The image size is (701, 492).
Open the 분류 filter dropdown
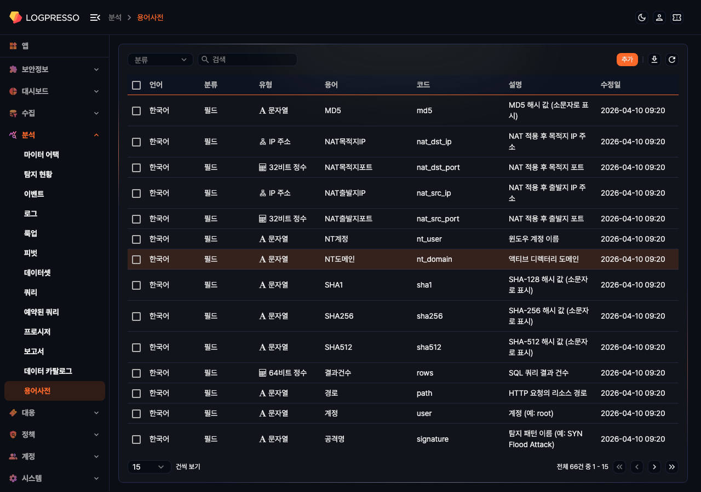pos(160,60)
